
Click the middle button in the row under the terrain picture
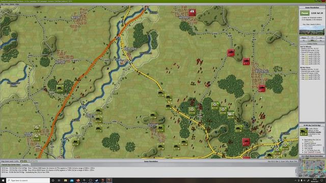pos(312,38)
